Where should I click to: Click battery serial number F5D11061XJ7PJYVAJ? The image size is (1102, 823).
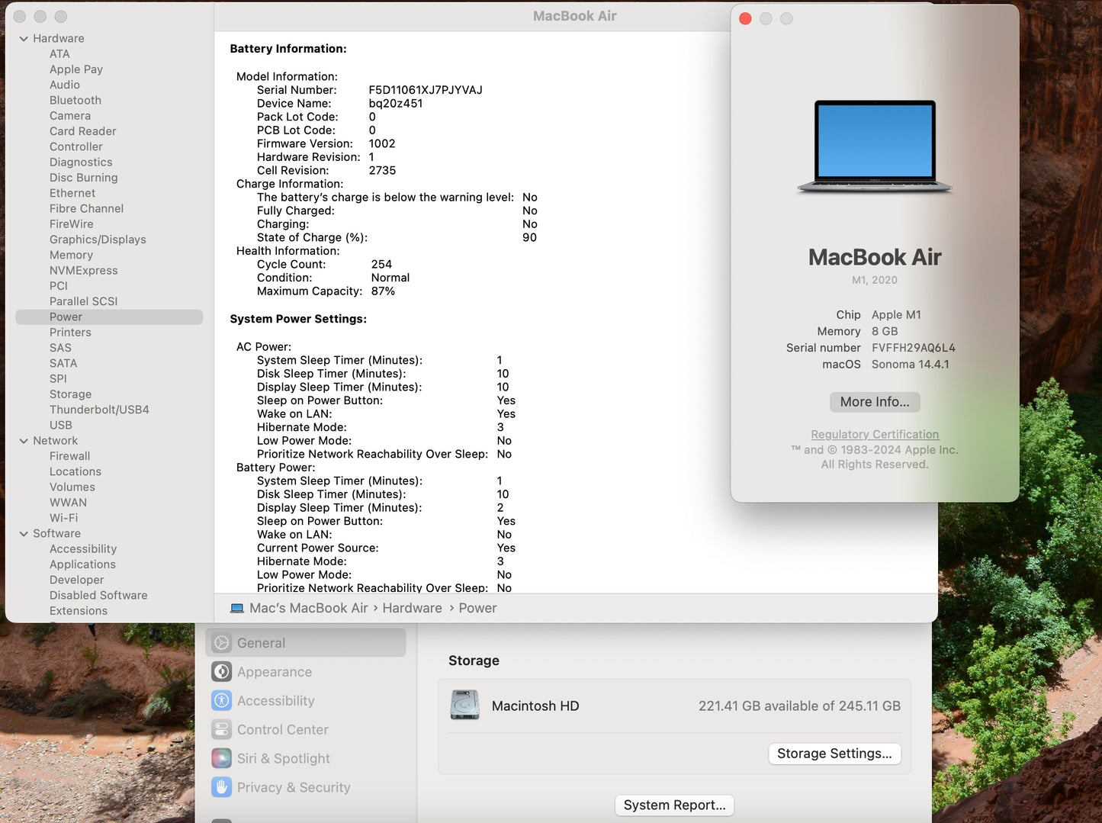click(426, 90)
